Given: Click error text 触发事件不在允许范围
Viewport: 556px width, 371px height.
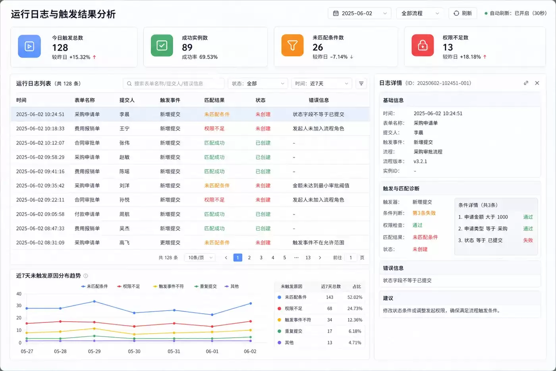Looking at the screenshot, I should pos(319,243).
